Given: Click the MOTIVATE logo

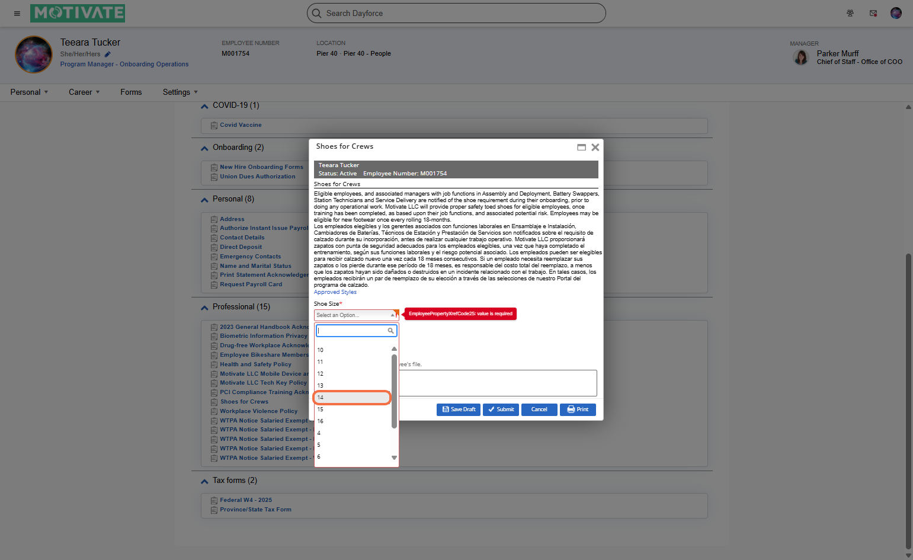Looking at the screenshot, I should tap(78, 13).
